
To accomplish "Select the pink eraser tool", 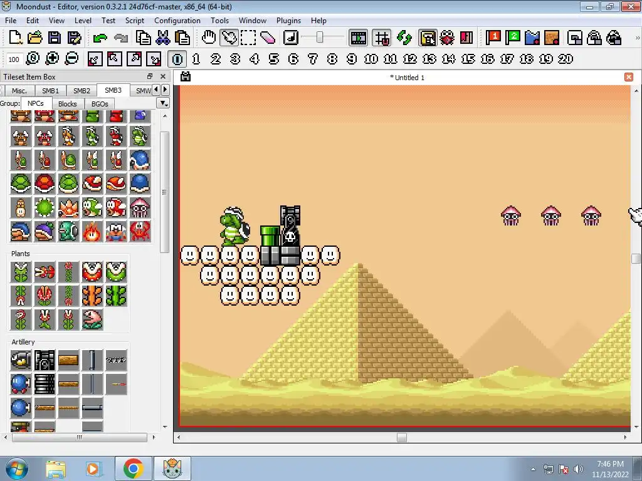I will [x=268, y=38].
